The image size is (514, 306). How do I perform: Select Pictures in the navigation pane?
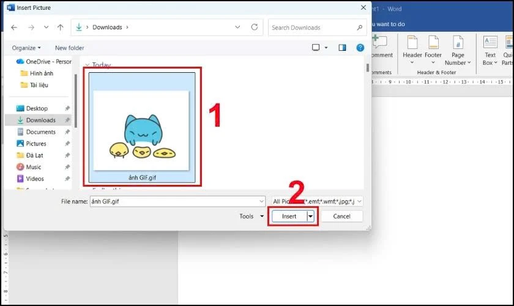coord(31,144)
